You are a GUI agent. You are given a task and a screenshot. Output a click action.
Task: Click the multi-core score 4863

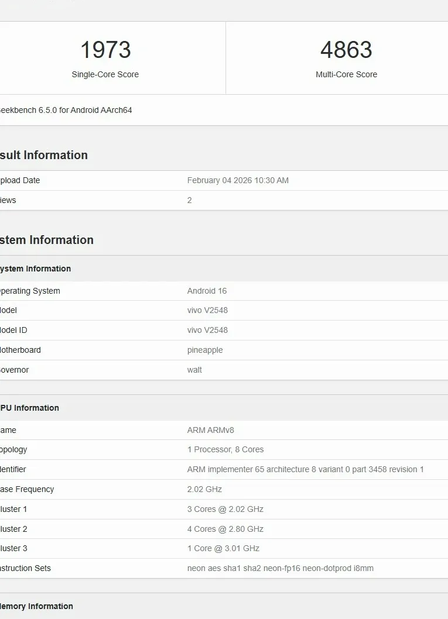tap(346, 50)
